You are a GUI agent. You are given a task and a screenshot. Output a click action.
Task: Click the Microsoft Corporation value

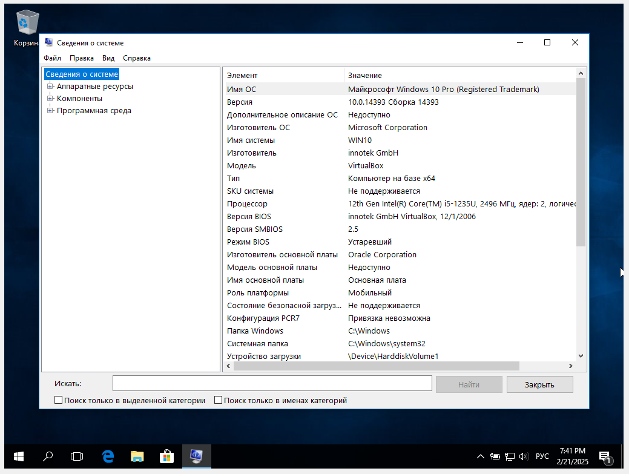point(387,128)
